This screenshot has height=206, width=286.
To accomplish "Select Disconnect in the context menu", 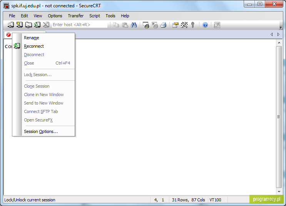I will click(x=44, y=55).
